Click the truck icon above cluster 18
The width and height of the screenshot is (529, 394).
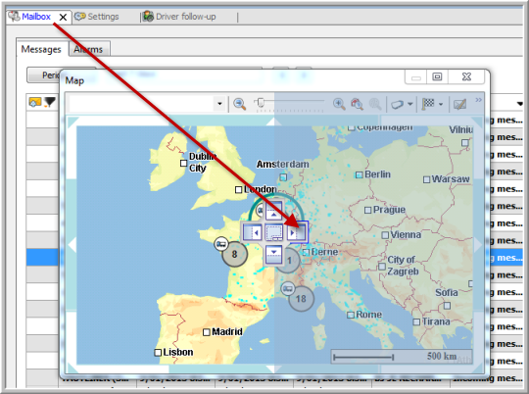tap(287, 289)
